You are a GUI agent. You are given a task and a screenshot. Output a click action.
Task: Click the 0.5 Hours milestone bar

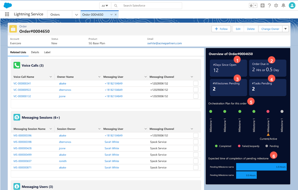pyautogui.click(x=246, y=175)
